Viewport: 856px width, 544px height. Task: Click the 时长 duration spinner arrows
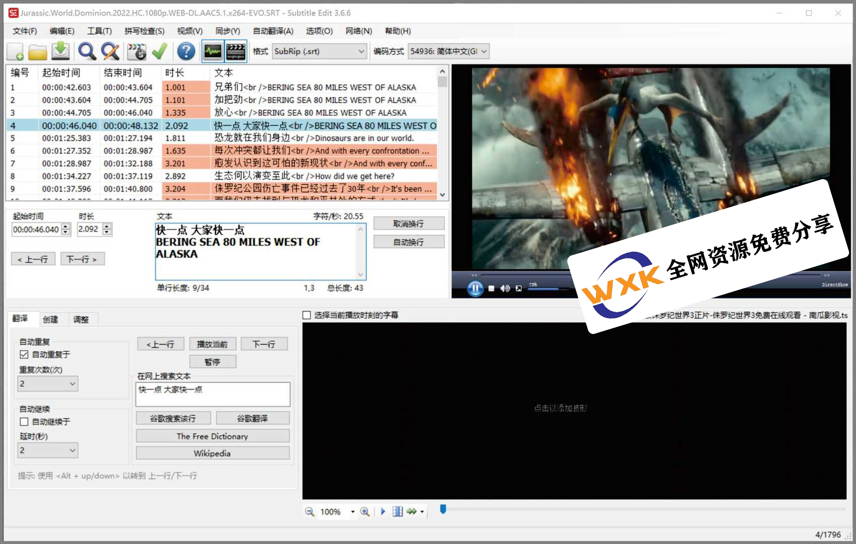click(107, 229)
